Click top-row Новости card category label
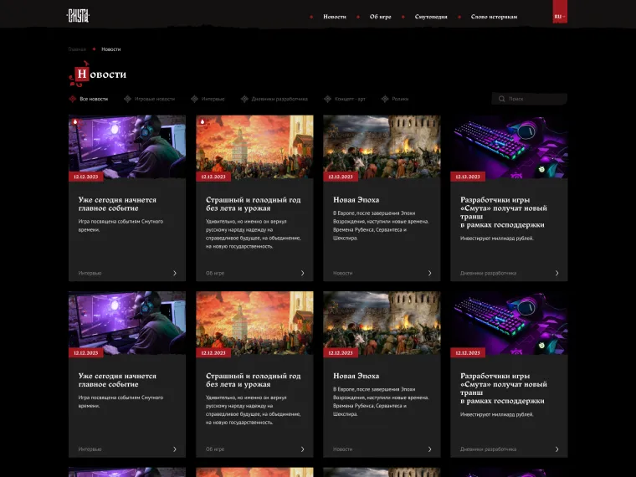The height and width of the screenshot is (477, 636). [343, 274]
